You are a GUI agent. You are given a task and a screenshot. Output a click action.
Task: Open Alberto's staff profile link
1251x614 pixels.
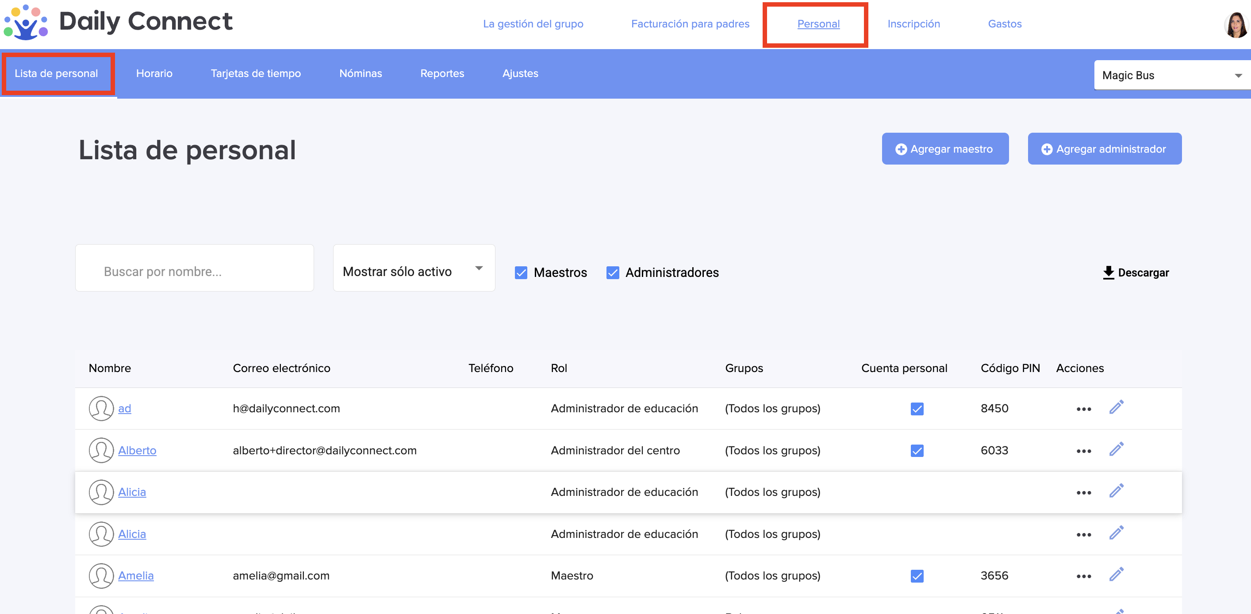point(137,450)
